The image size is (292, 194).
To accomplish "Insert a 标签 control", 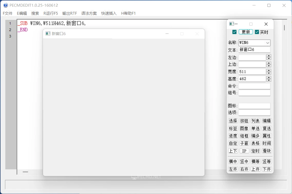I will pos(233,128).
